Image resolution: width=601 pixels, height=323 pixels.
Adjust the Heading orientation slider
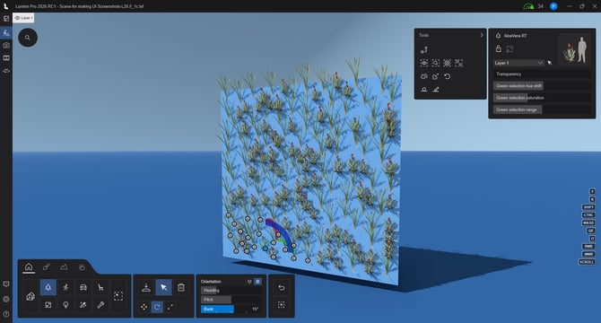[231, 291]
